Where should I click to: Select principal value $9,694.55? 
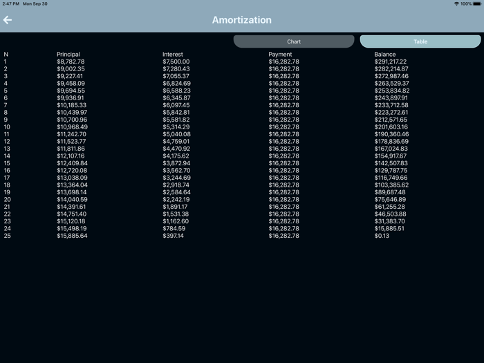[71, 91]
